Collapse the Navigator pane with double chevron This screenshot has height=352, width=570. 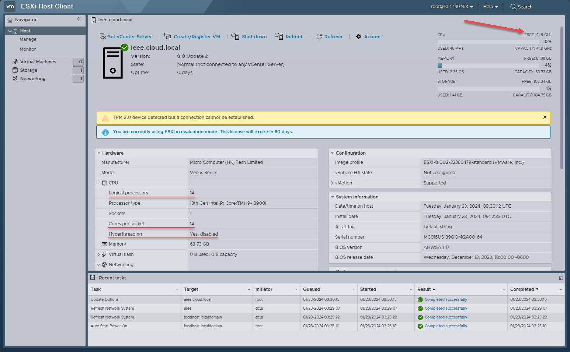(x=79, y=20)
